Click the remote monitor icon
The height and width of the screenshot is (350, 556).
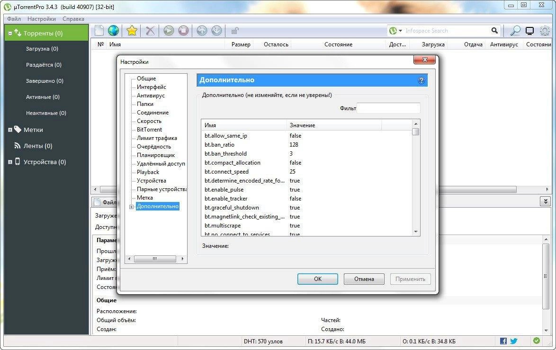coord(530,31)
